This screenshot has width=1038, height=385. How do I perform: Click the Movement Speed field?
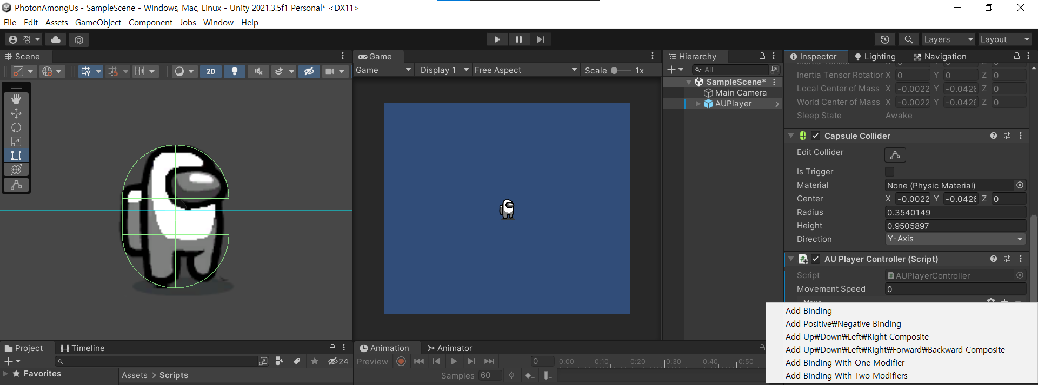955,289
